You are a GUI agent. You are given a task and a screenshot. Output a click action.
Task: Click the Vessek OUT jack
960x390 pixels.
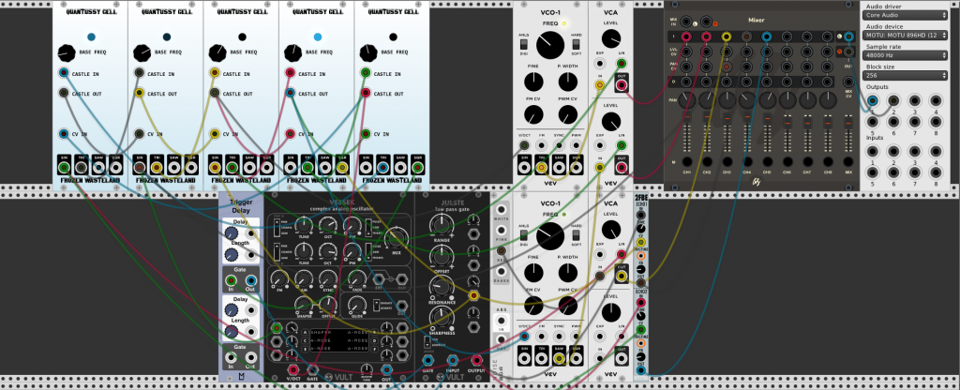386,369
